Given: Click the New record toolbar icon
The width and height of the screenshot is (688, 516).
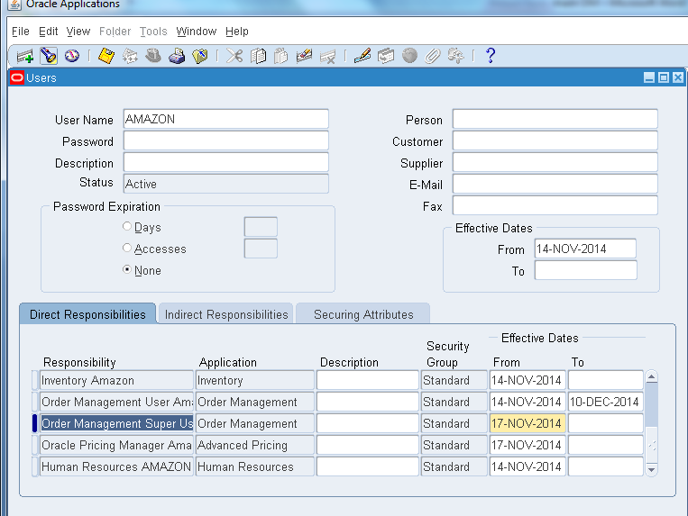Looking at the screenshot, I should coord(25,56).
